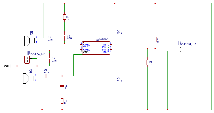Select capacitor C7 symbol

pos(46,76)
